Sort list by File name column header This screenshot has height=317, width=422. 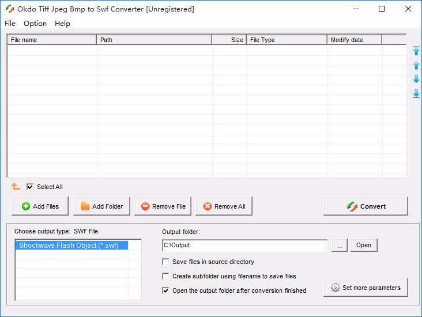click(52, 40)
